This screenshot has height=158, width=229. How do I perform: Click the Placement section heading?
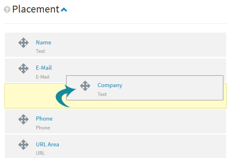coord(35,9)
